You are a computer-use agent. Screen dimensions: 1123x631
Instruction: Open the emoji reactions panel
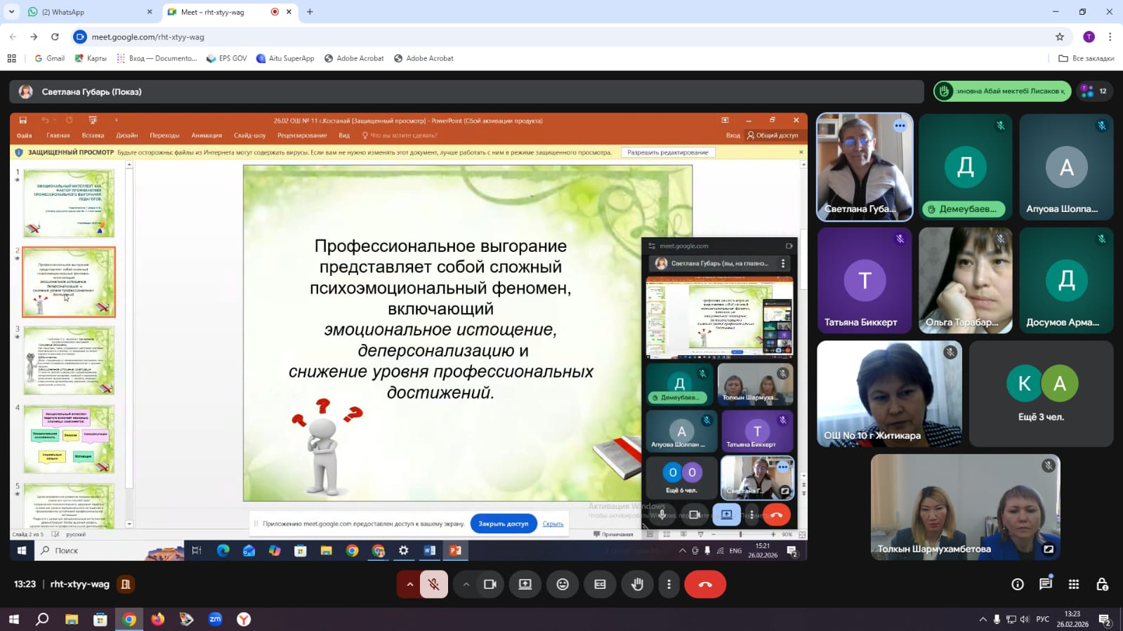coord(563,584)
